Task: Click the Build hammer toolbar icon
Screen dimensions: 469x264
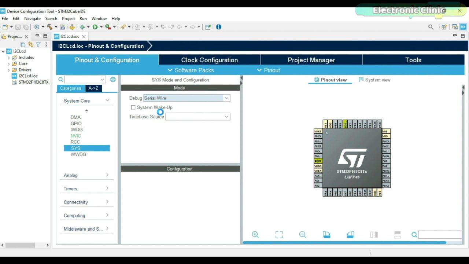Action: click(x=49, y=27)
